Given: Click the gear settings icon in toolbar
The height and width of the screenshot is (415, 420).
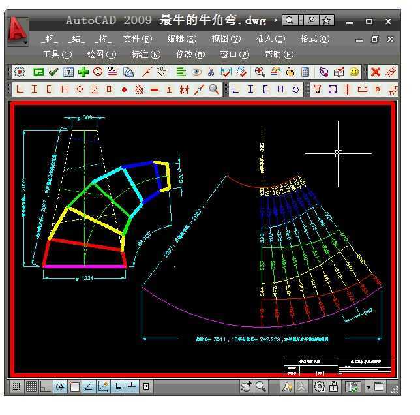Looking at the screenshot, I should pyautogui.click(x=20, y=72).
